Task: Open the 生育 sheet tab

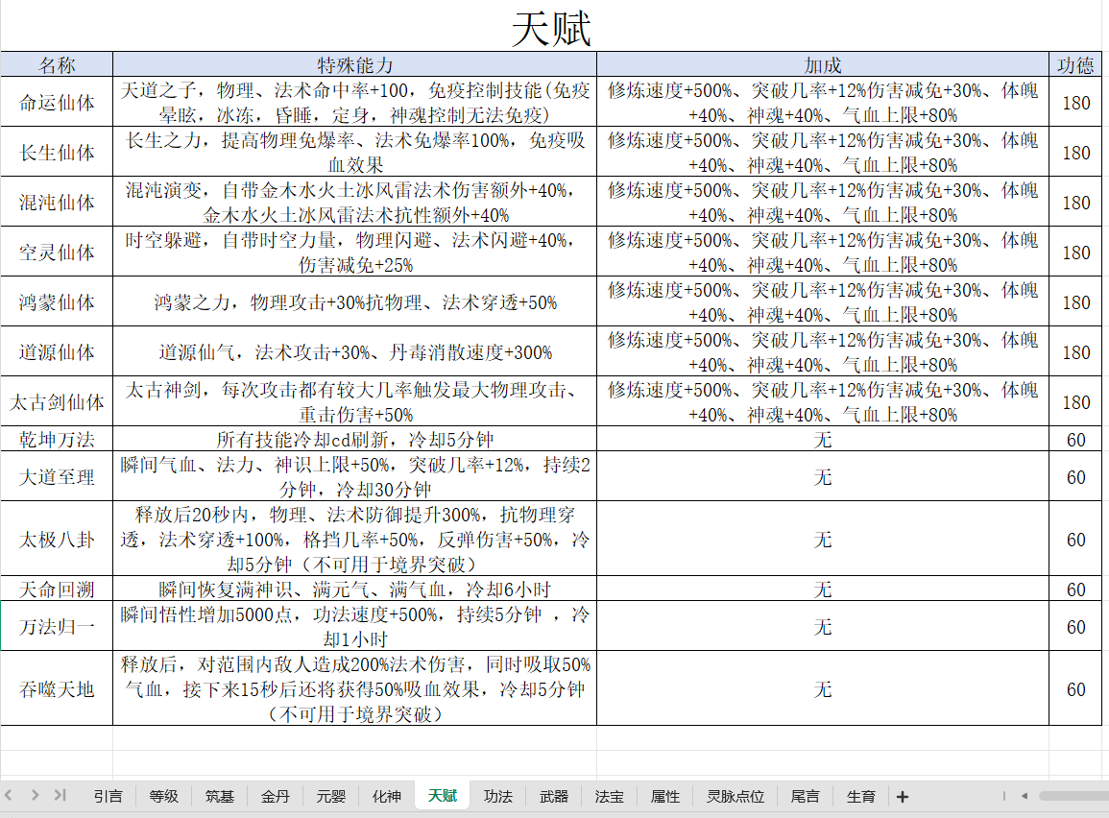Action: point(860,796)
